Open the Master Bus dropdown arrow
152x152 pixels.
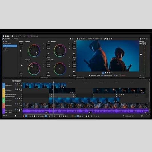click(143, 39)
